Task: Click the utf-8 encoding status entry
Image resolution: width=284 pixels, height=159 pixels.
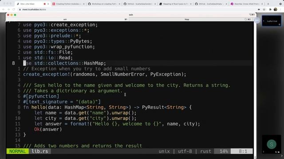Action: pos(185,151)
